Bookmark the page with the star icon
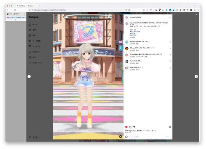The height and width of the screenshot is (149, 206). click(x=129, y=10)
